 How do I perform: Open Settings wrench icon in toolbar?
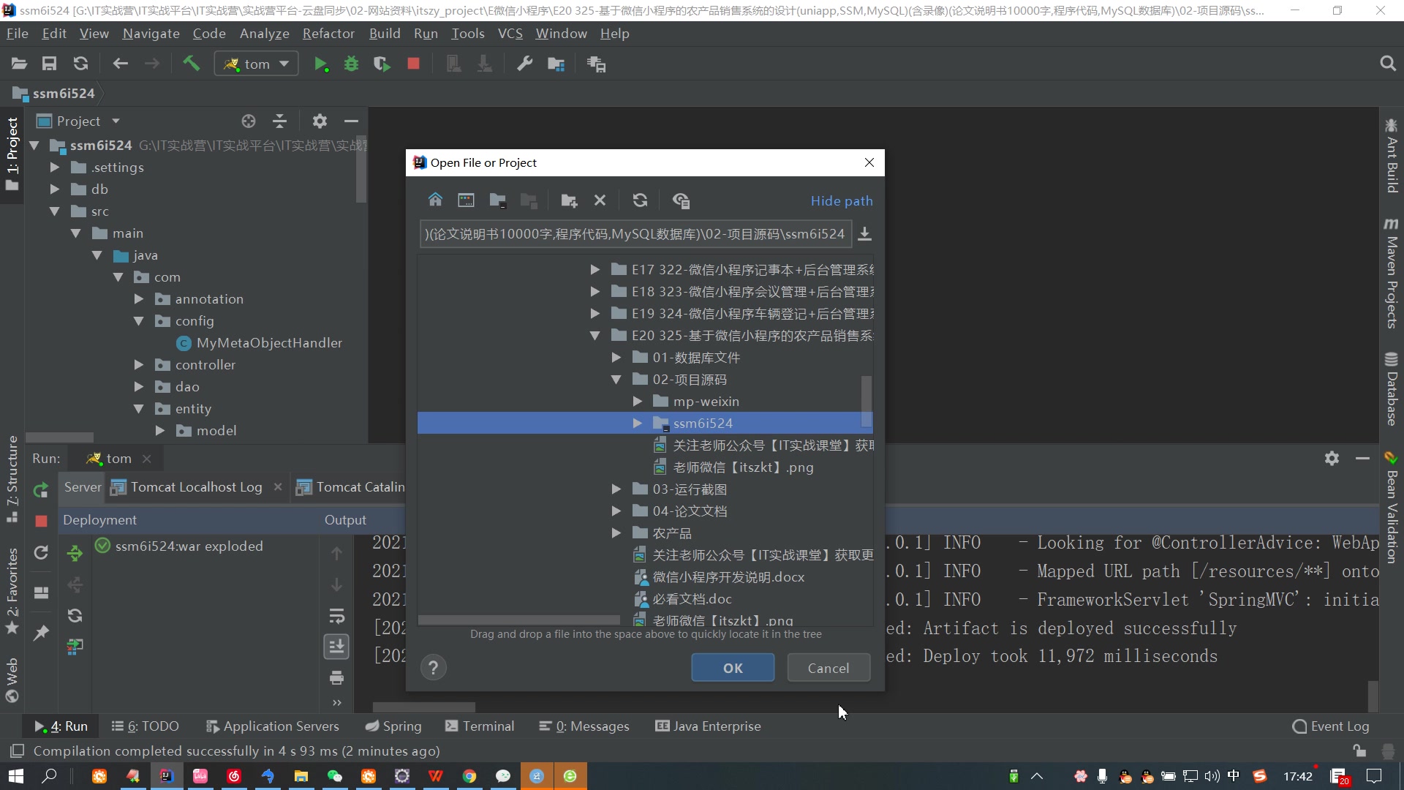point(524,64)
